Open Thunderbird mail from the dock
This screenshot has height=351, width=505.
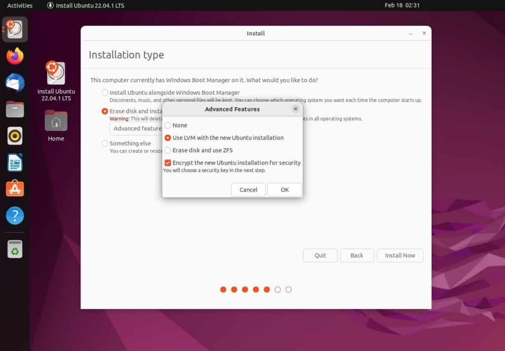15,83
